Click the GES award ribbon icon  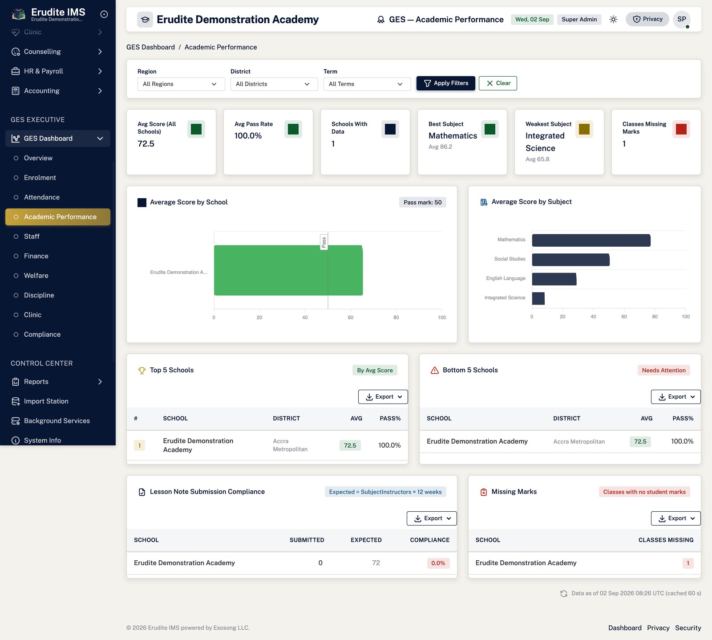(x=381, y=20)
